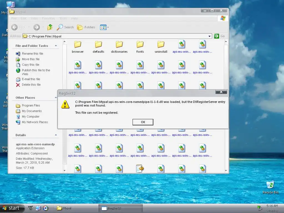Click Show Desktop quick launch icon
Viewport: 284px width, 213px height.
(x=38, y=208)
